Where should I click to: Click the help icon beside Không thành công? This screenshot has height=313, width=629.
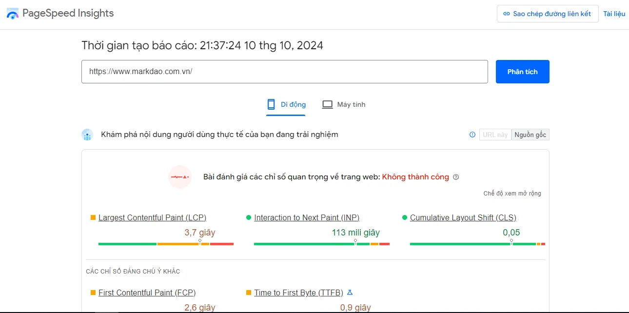pyautogui.click(x=456, y=177)
